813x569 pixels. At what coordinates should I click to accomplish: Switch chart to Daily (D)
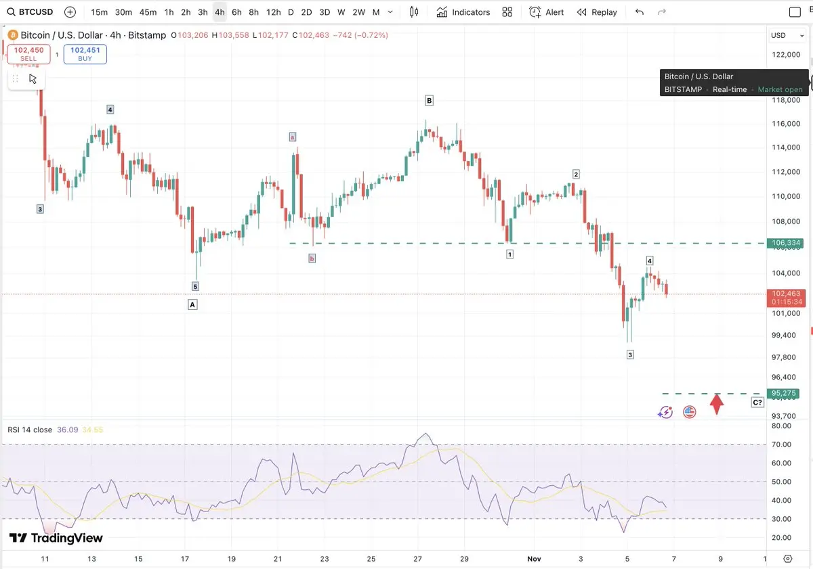[x=291, y=12]
